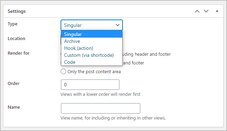Choose Code in the Type dropdown list

point(92,62)
